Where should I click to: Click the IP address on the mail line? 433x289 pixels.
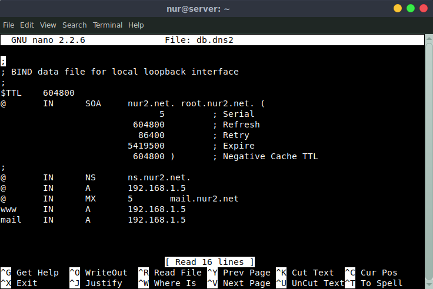coord(156,220)
